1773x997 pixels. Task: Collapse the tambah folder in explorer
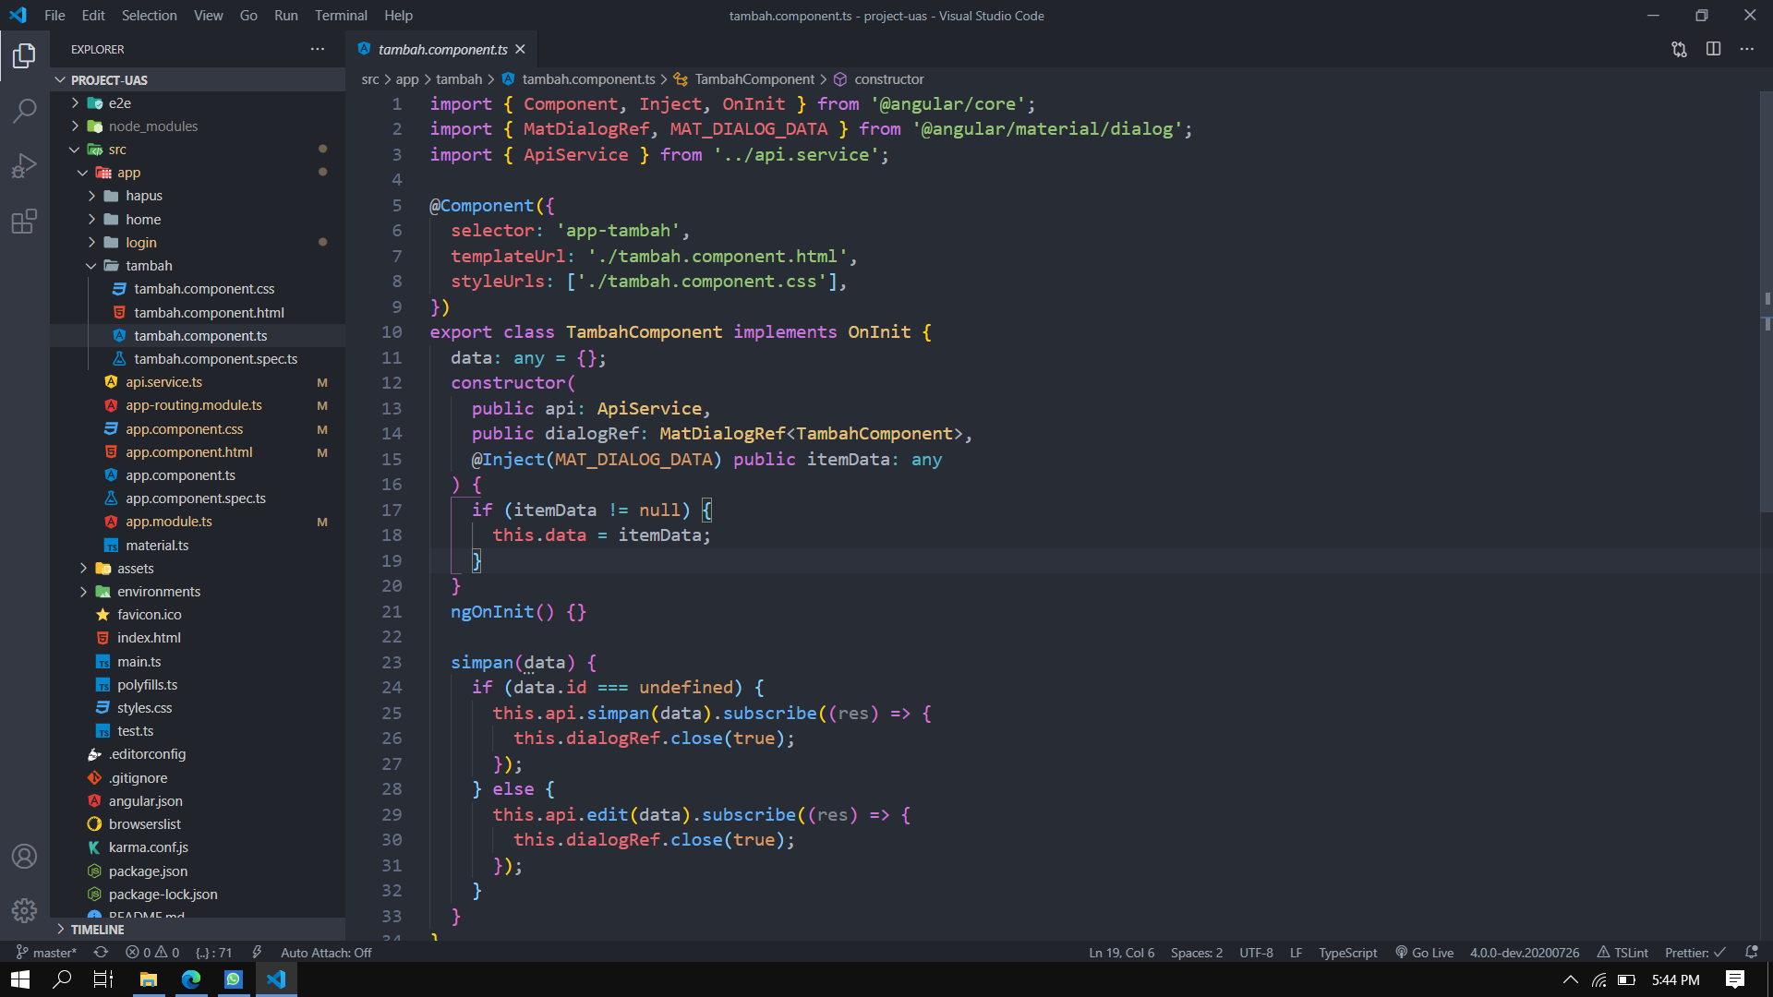tap(149, 266)
